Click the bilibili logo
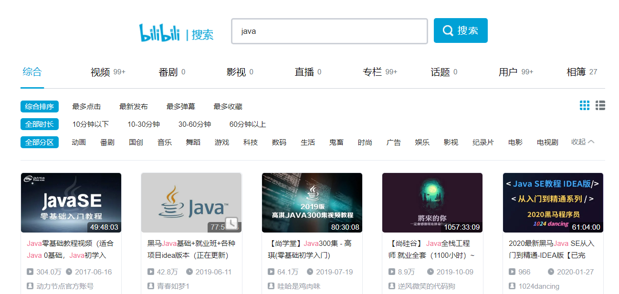Screen dimensions: 619x294 tap(159, 32)
